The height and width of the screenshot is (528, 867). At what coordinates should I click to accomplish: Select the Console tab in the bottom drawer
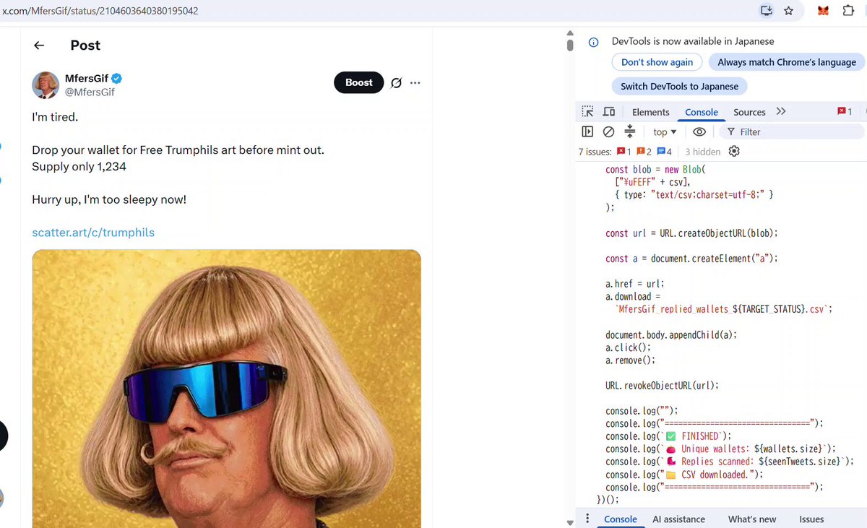click(621, 519)
